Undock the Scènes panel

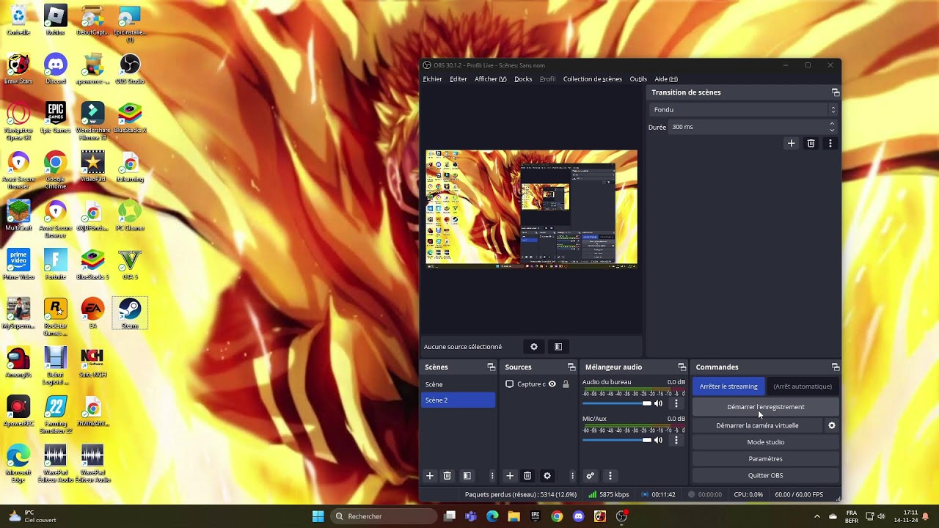click(492, 367)
